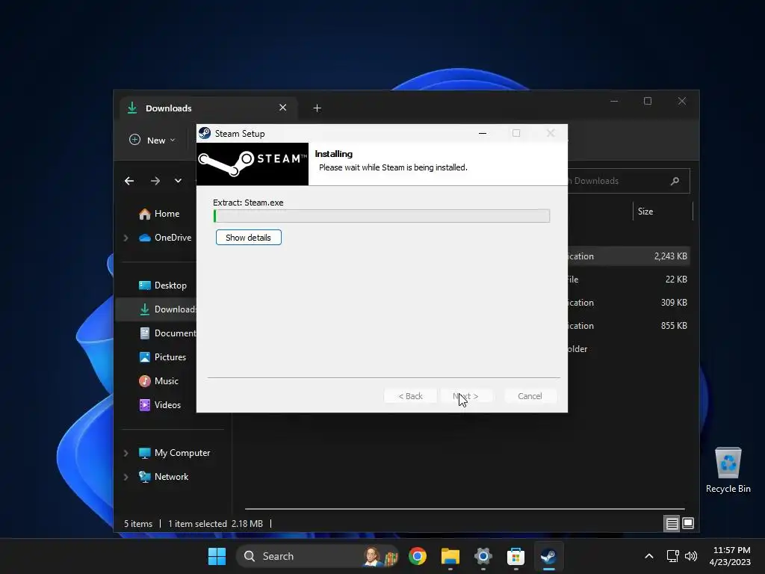Viewport: 765px width, 574px height.
Task: Add a new File Explorer tab
Action: coord(317,108)
